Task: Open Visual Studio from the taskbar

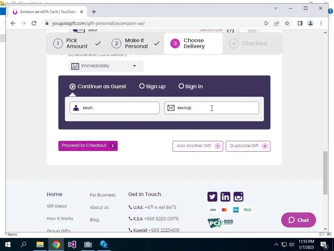Action: pyautogui.click(x=72, y=244)
